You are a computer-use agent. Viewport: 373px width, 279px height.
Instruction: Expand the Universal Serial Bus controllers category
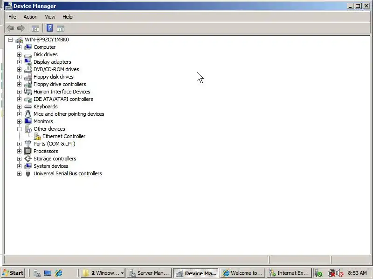click(19, 173)
